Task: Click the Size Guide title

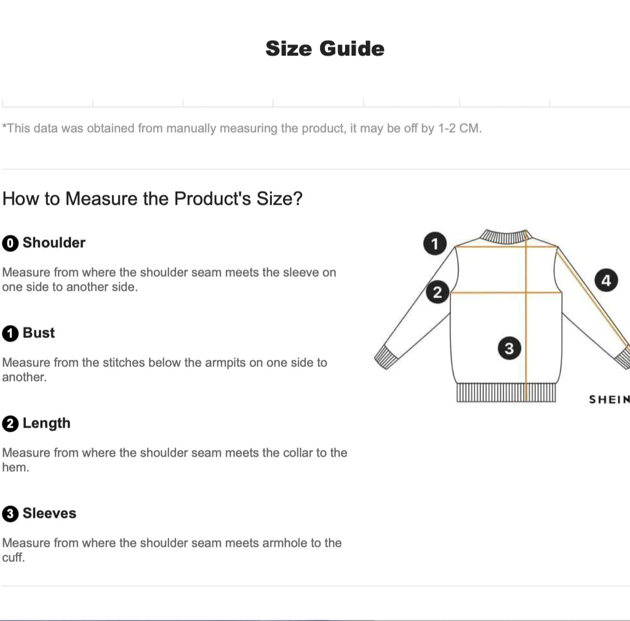Action: coord(325,49)
